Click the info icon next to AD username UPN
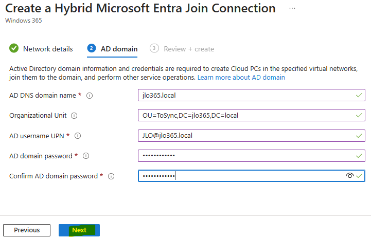 point(78,136)
